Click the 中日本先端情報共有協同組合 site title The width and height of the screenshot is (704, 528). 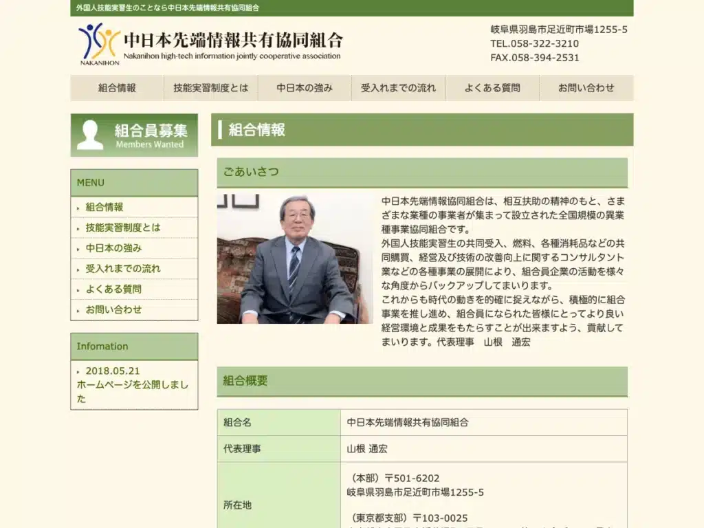(233, 40)
